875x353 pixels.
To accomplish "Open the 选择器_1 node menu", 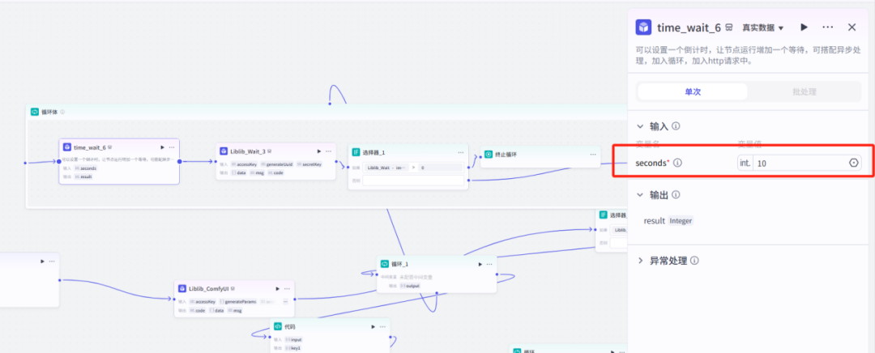I will (x=461, y=152).
